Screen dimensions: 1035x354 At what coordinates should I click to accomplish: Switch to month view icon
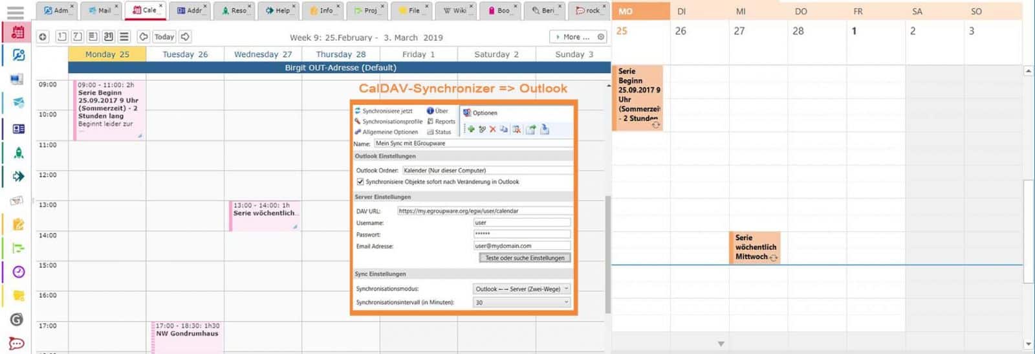pyautogui.click(x=109, y=37)
